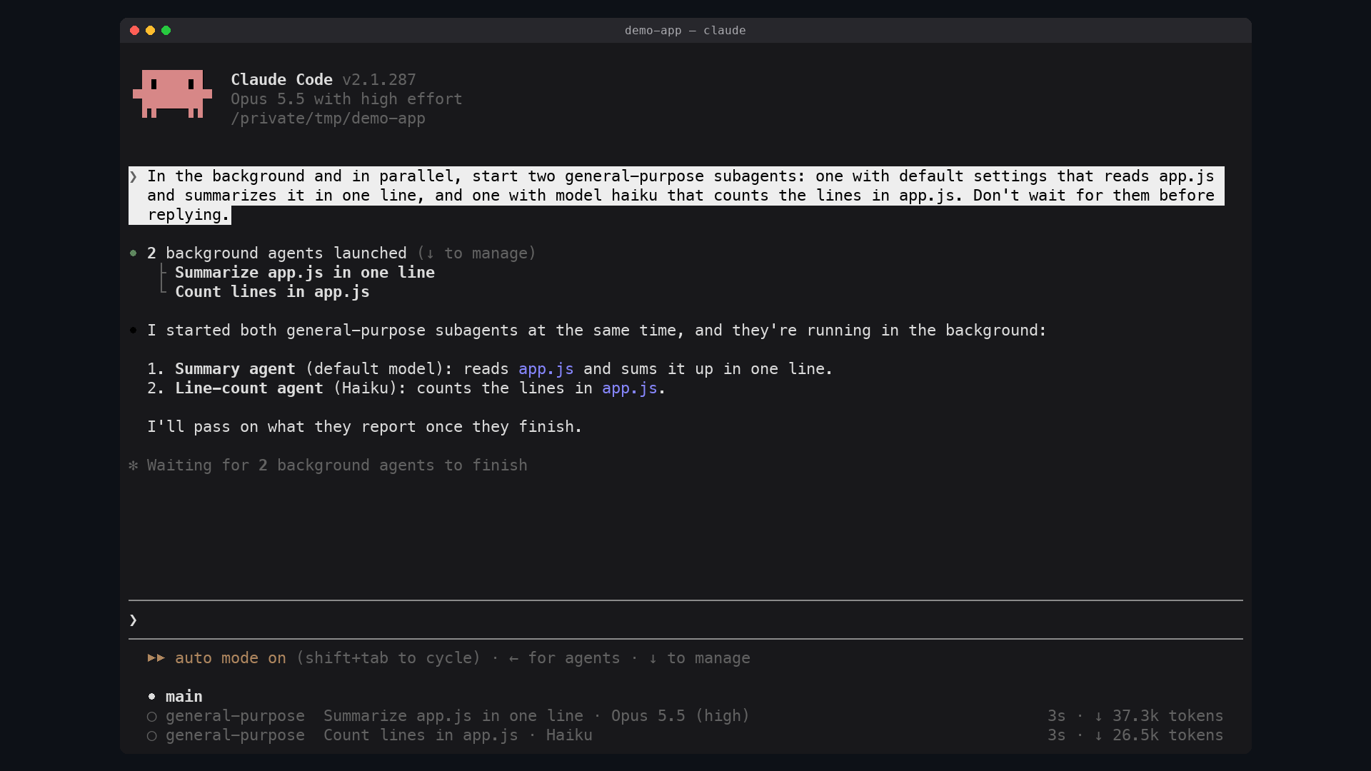The height and width of the screenshot is (771, 1371).
Task: Click 'Opus 5.5 with high effort' text
Action: 346,99
